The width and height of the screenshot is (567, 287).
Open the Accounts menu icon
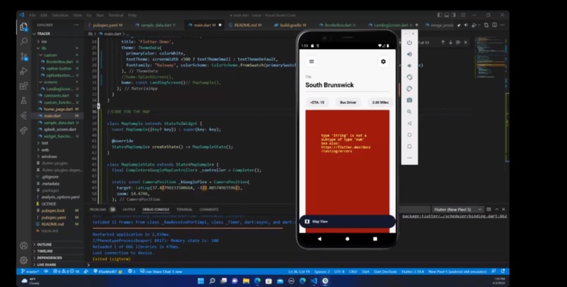24,246
